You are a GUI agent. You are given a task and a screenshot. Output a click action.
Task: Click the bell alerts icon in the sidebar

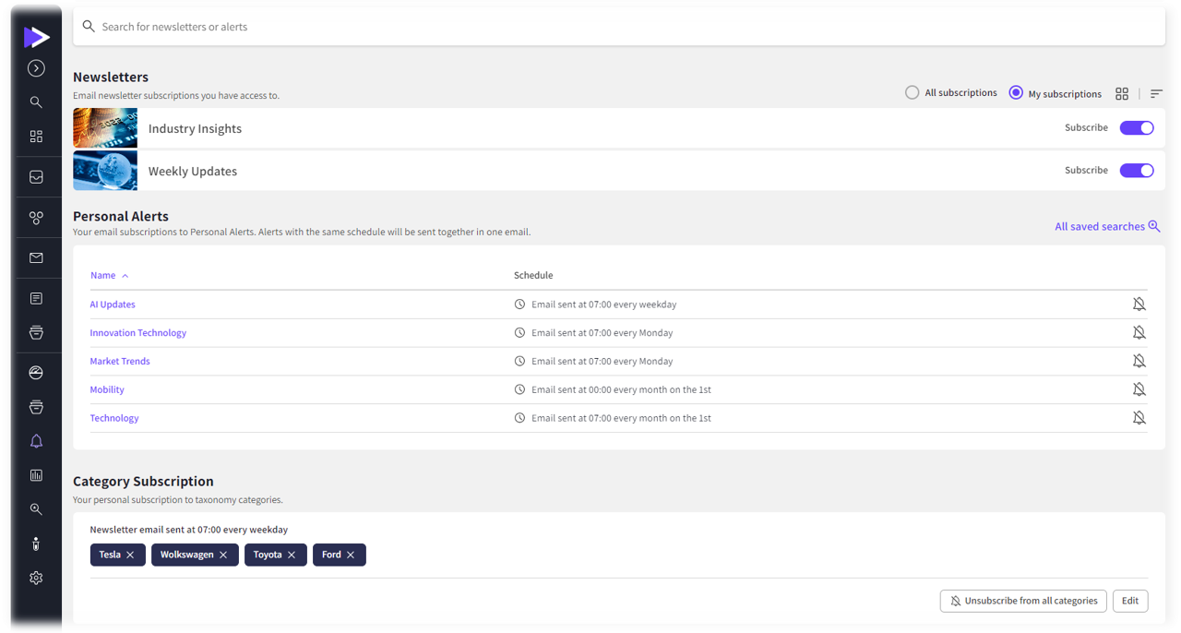pos(36,441)
